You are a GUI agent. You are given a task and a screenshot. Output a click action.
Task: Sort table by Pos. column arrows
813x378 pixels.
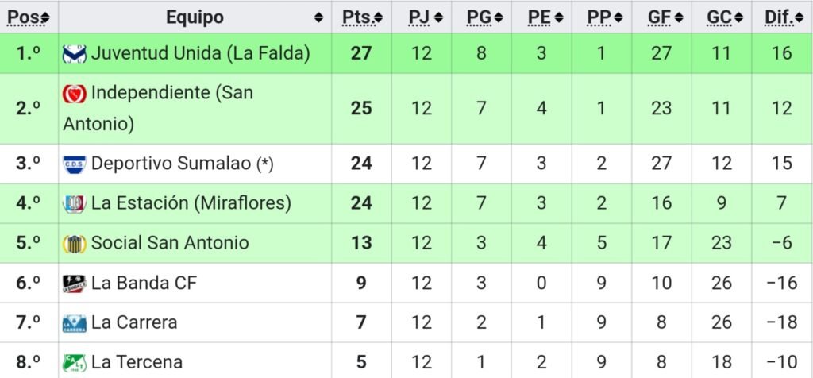coord(45,18)
